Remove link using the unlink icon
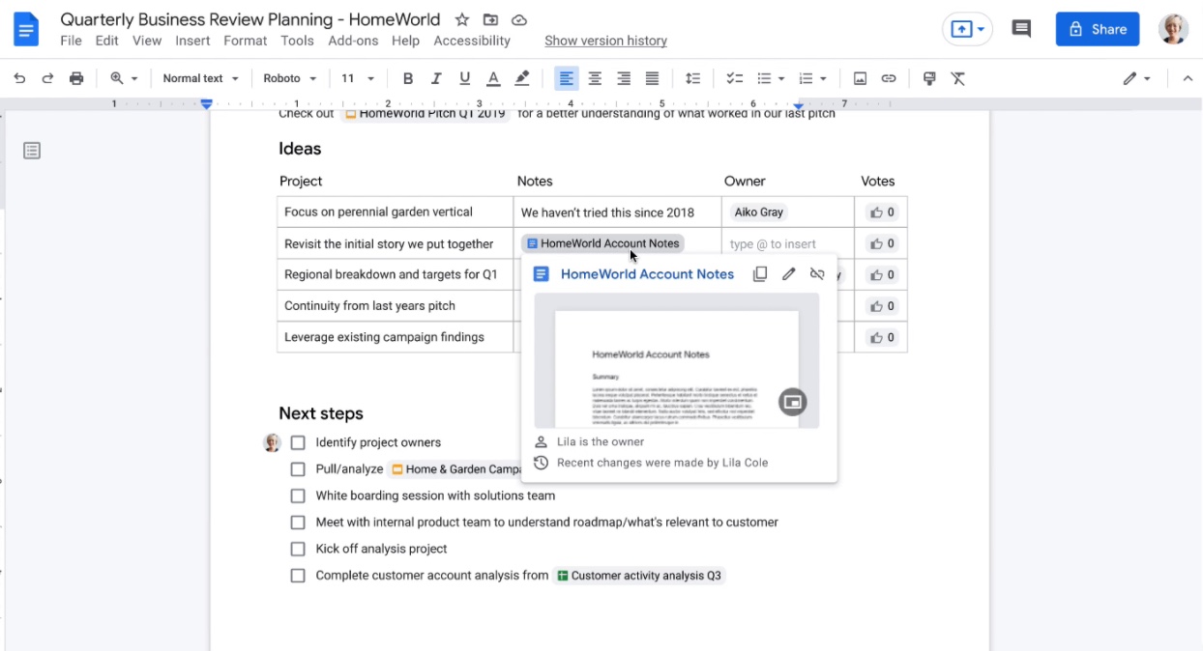The image size is (1203, 651). (x=817, y=274)
